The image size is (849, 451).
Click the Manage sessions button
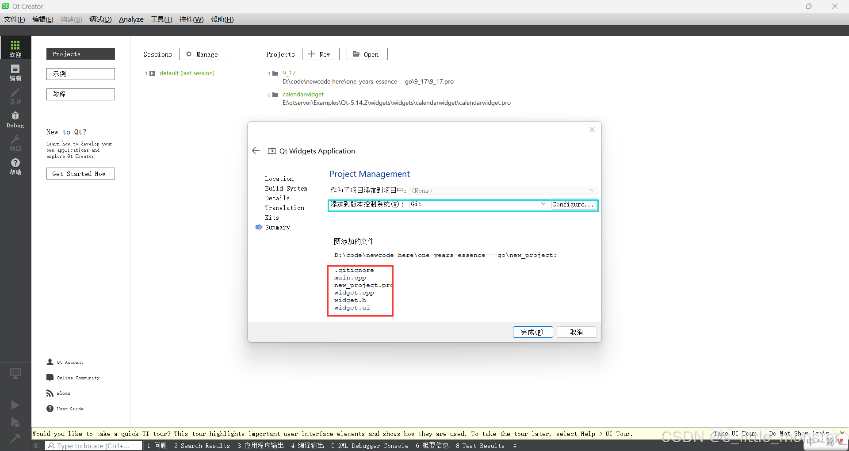click(x=203, y=54)
